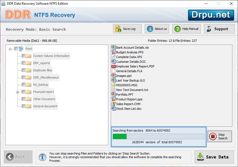Viewport: 238px width, 167px height.
Task: Open the About us dialog
Action: (157, 29)
